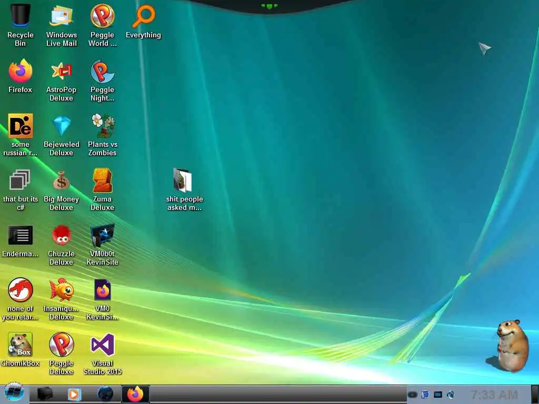Viewport: 539px width, 404px height.
Task: Click the taskbar clock showing 7:33 AM
Action: (x=494, y=395)
